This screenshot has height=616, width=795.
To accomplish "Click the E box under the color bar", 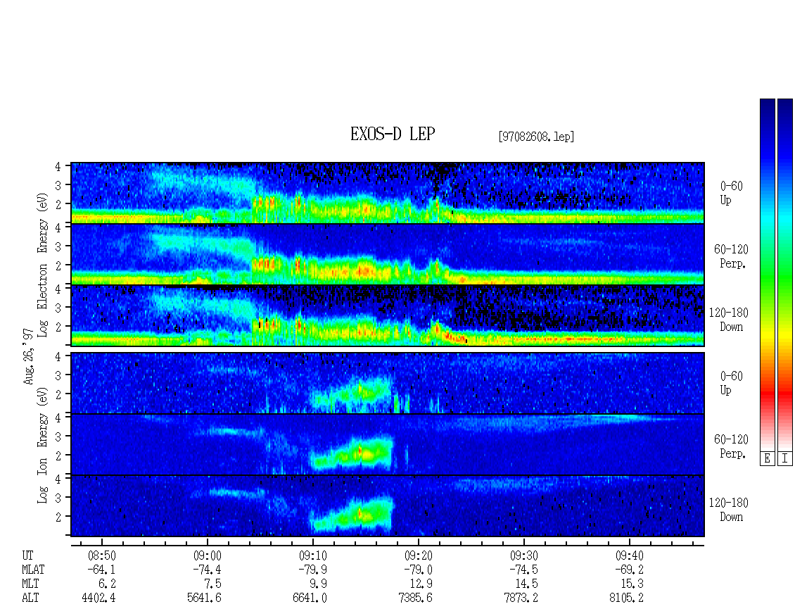I will click(x=767, y=459).
